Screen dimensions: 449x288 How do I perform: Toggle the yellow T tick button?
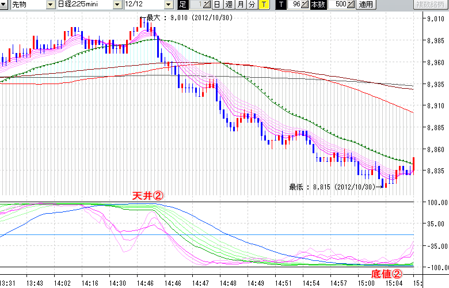click(x=263, y=5)
